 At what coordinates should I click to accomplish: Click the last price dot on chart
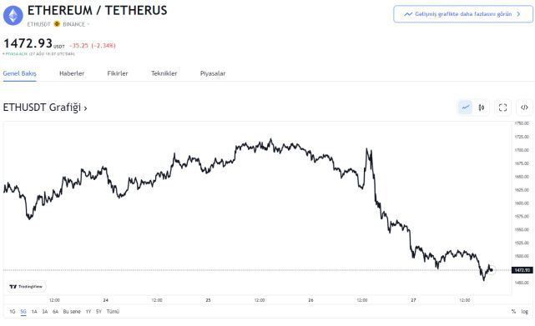pos(492,270)
